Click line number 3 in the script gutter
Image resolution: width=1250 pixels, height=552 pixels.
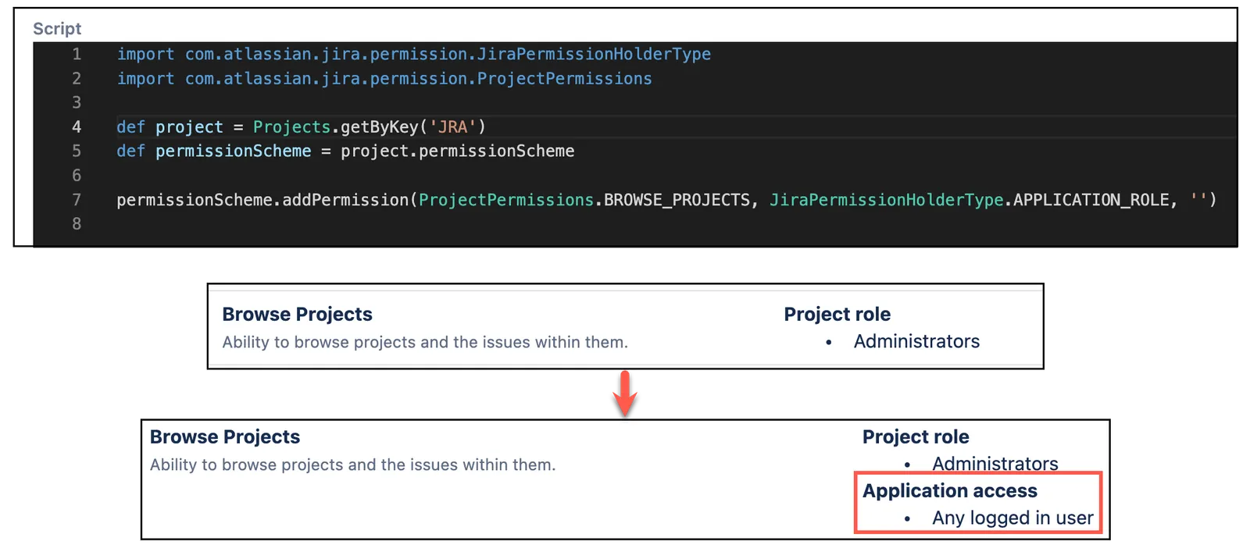[x=77, y=103]
